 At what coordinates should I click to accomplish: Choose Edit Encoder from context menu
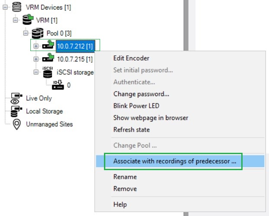pos(131,58)
